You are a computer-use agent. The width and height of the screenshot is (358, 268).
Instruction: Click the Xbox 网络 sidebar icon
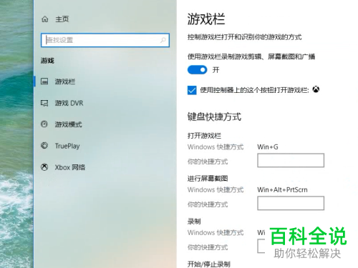[44, 167]
